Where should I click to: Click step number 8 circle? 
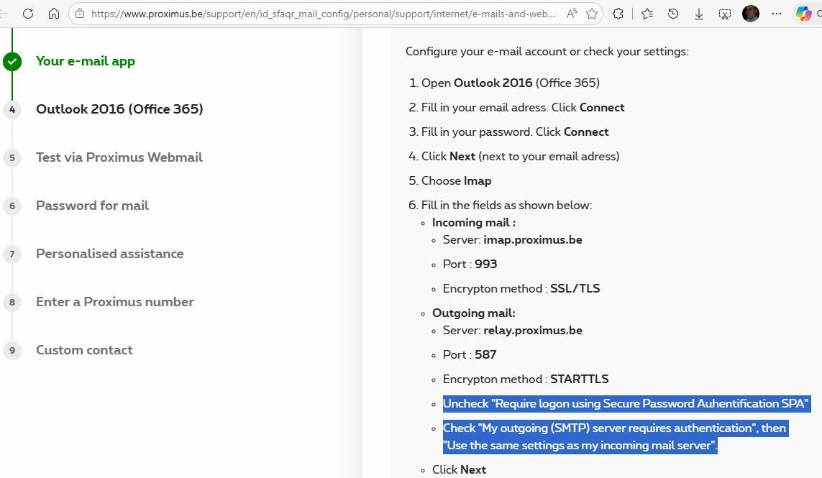pyautogui.click(x=12, y=303)
